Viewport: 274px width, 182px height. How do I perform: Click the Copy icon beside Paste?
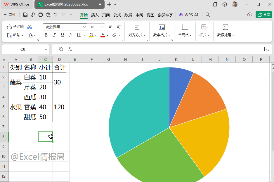point(30,35)
